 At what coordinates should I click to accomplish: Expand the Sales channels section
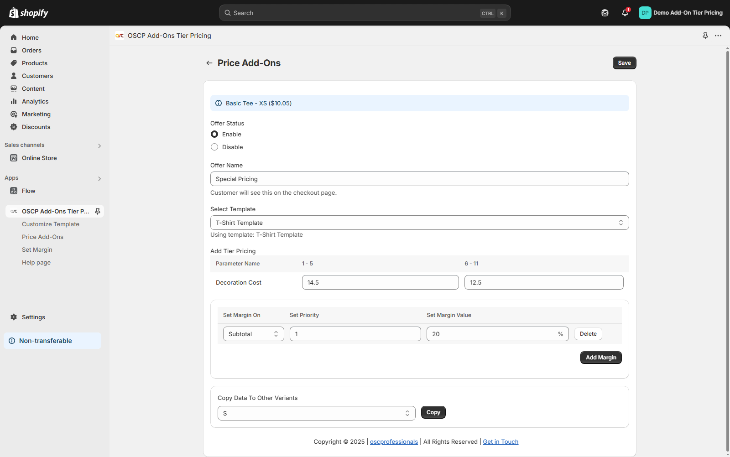[99, 145]
